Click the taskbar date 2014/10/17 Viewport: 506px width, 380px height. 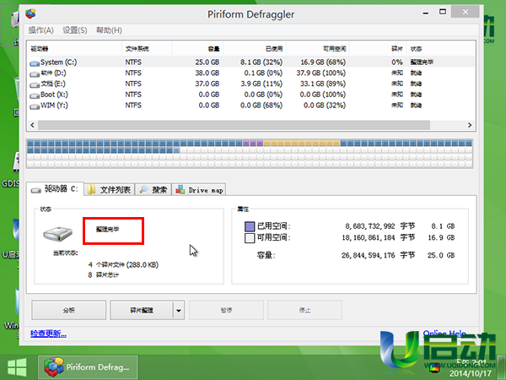click(470, 374)
